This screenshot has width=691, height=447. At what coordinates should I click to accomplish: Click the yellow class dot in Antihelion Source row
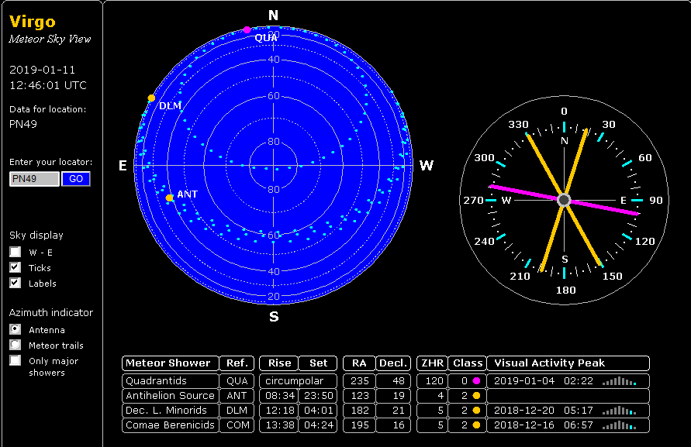click(476, 395)
